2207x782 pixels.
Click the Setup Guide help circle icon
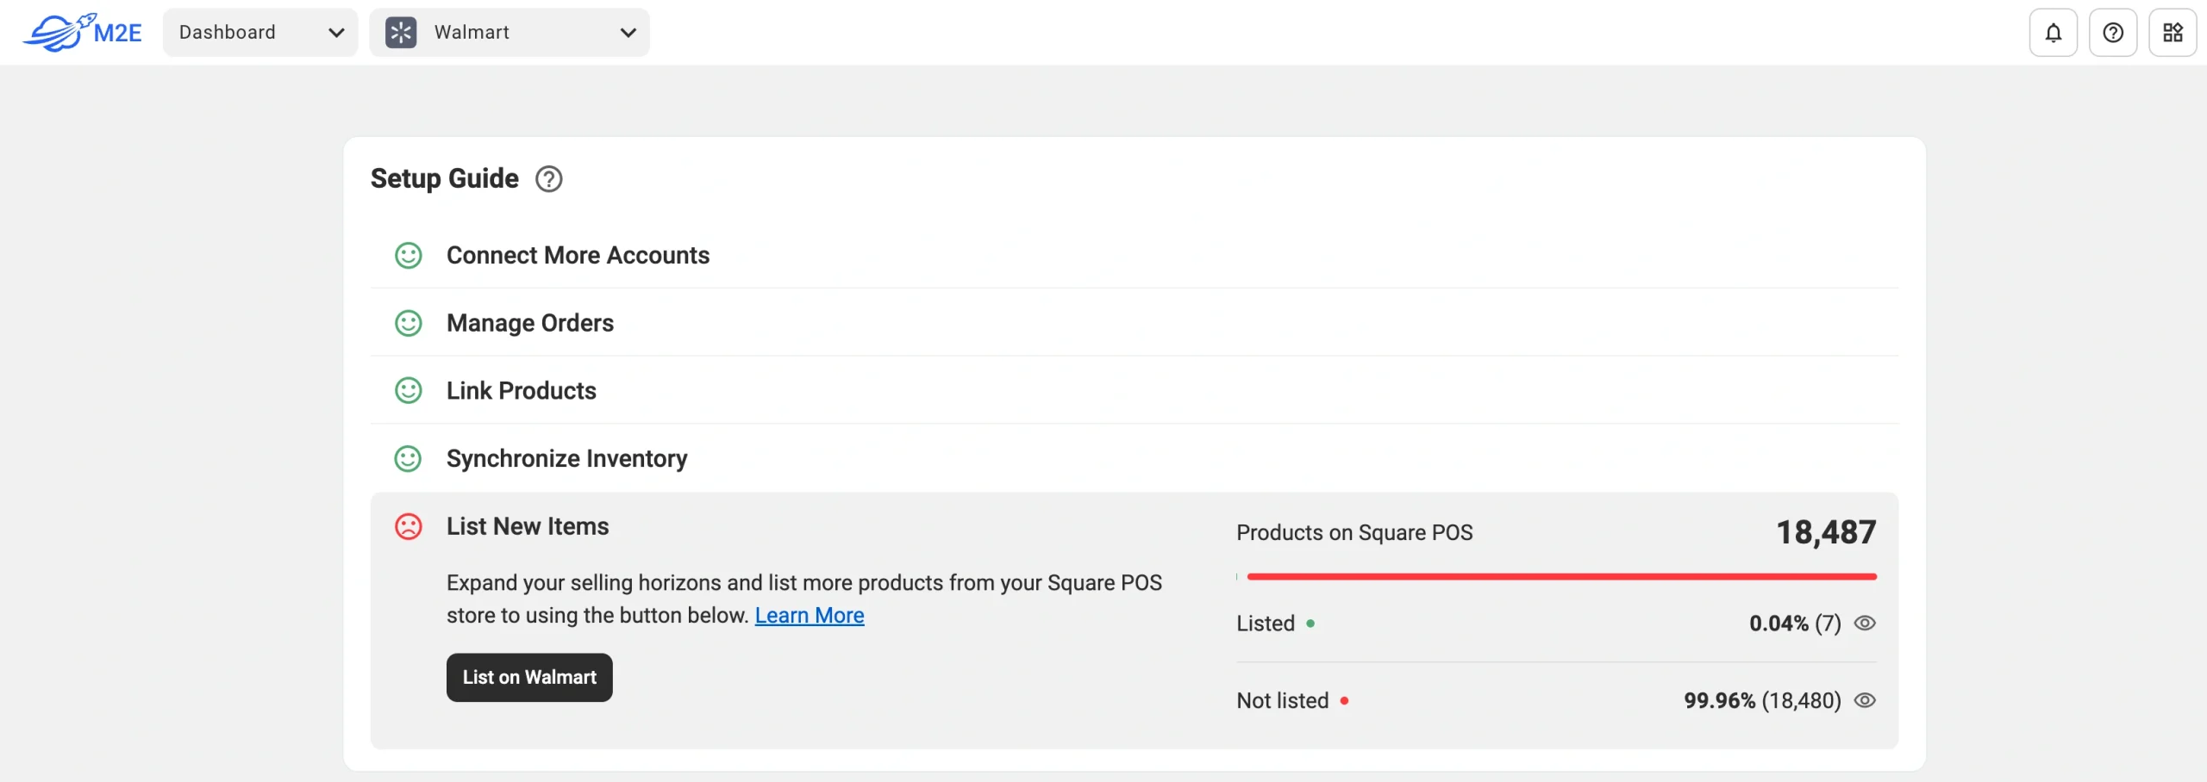[x=549, y=179]
